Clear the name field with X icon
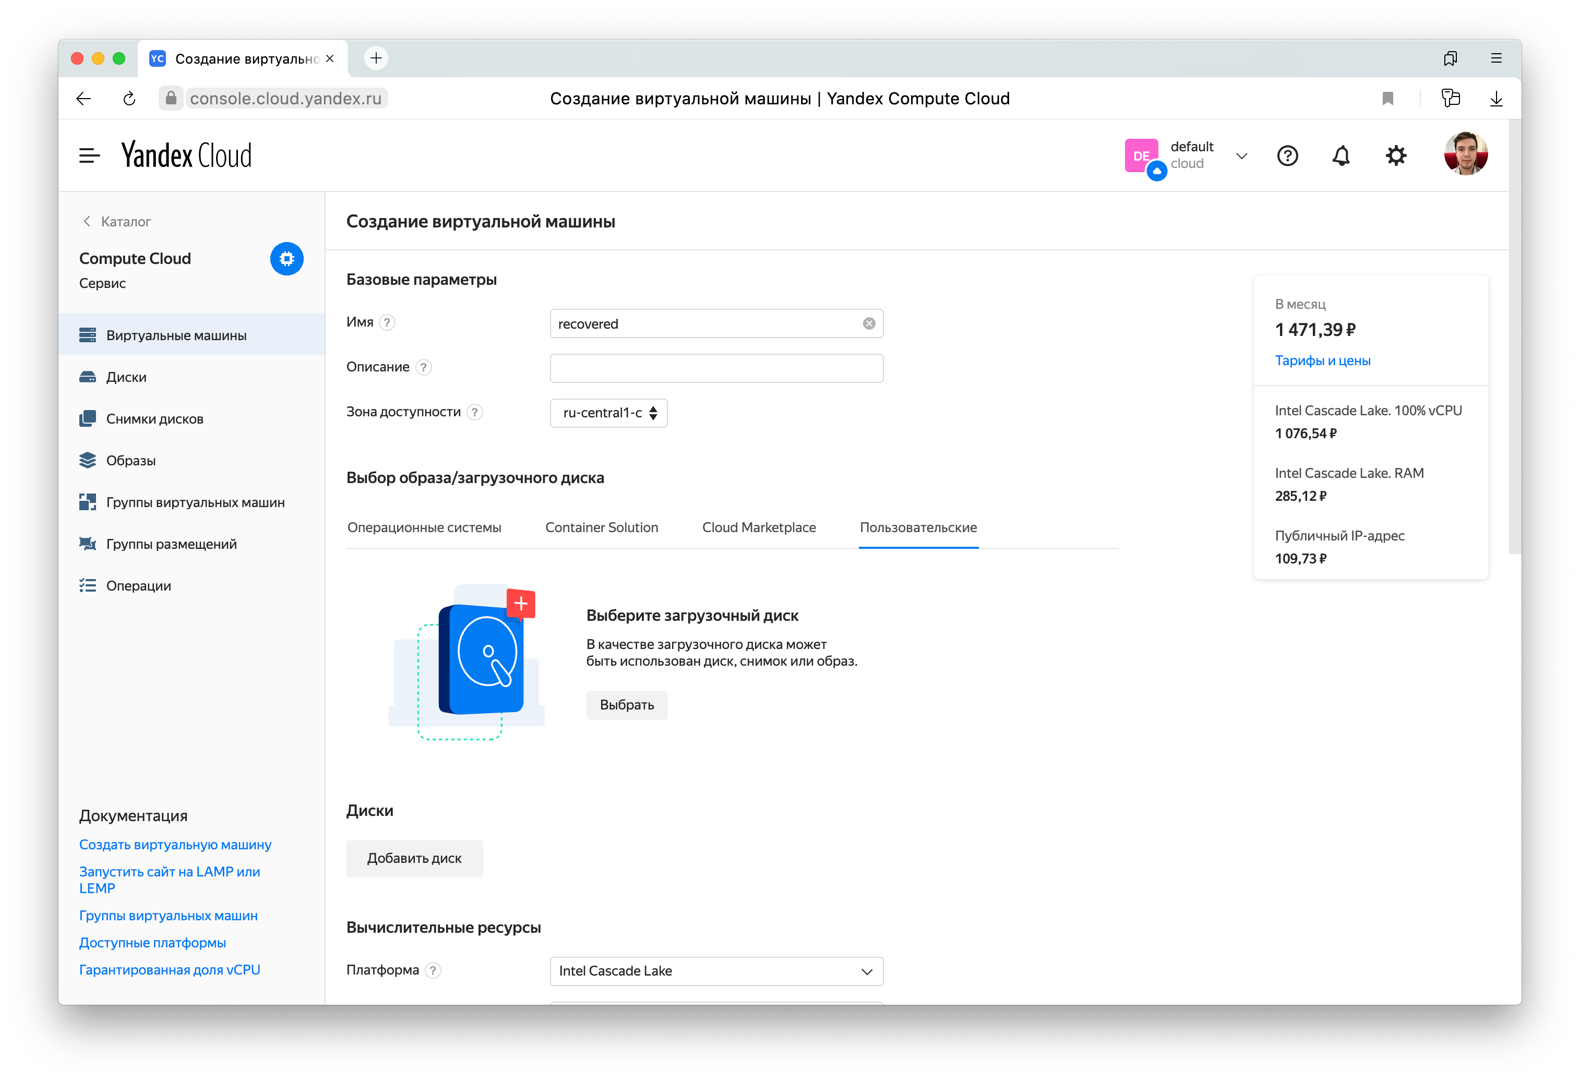Viewport: 1580px width, 1082px height. [869, 323]
